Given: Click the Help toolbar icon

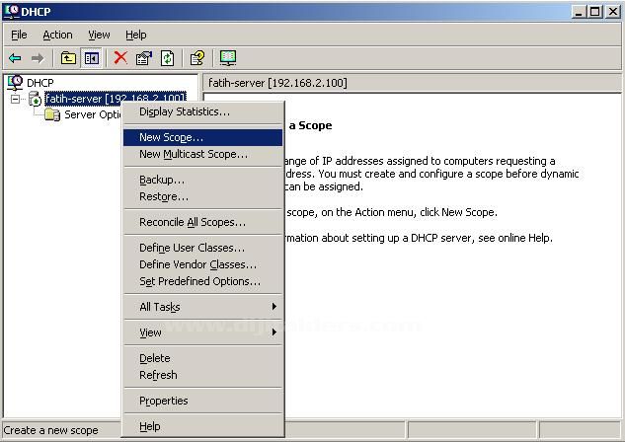Looking at the screenshot, I should coord(196,58).
